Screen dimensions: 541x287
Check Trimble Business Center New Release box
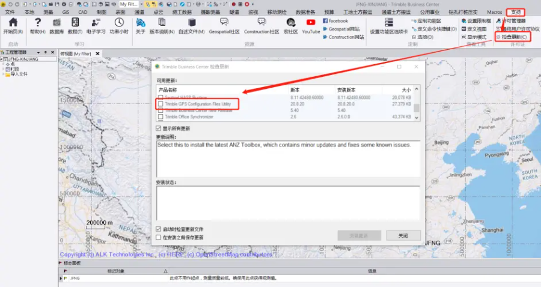pyautogui.click(x=160, y=110)
